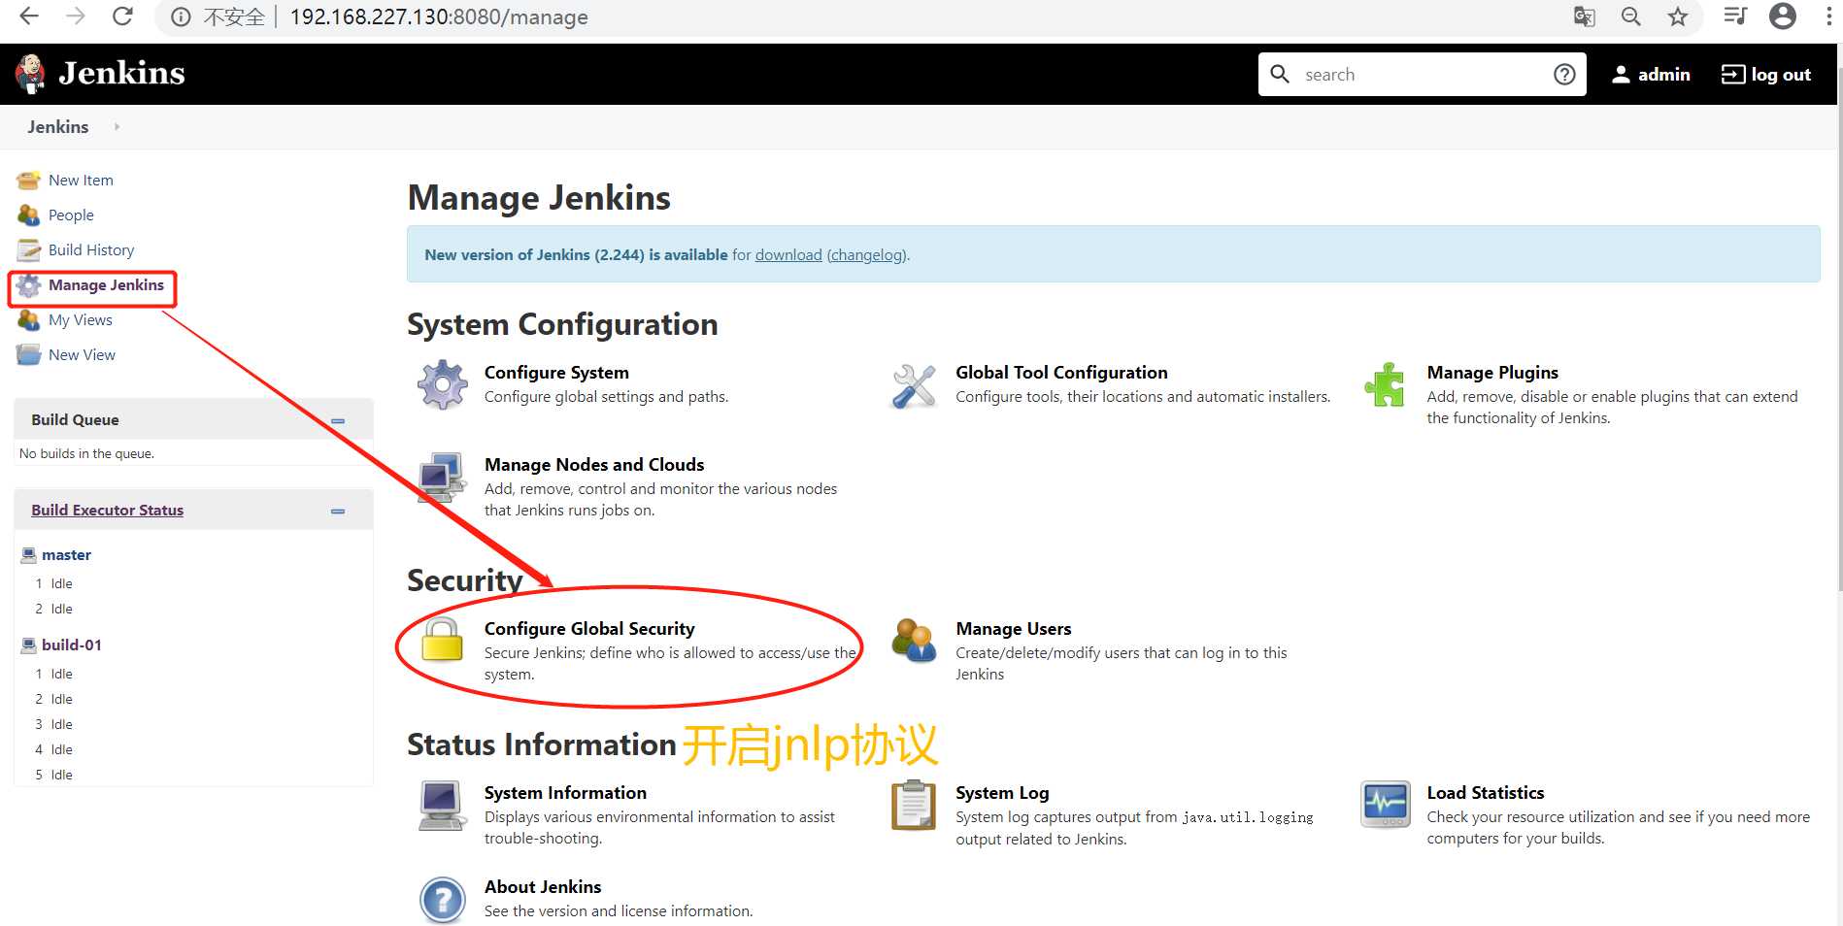Open the browser zoom magnifier icon
The height and width of the screenshot is (926, 1843).
(x=1631, y=17)
